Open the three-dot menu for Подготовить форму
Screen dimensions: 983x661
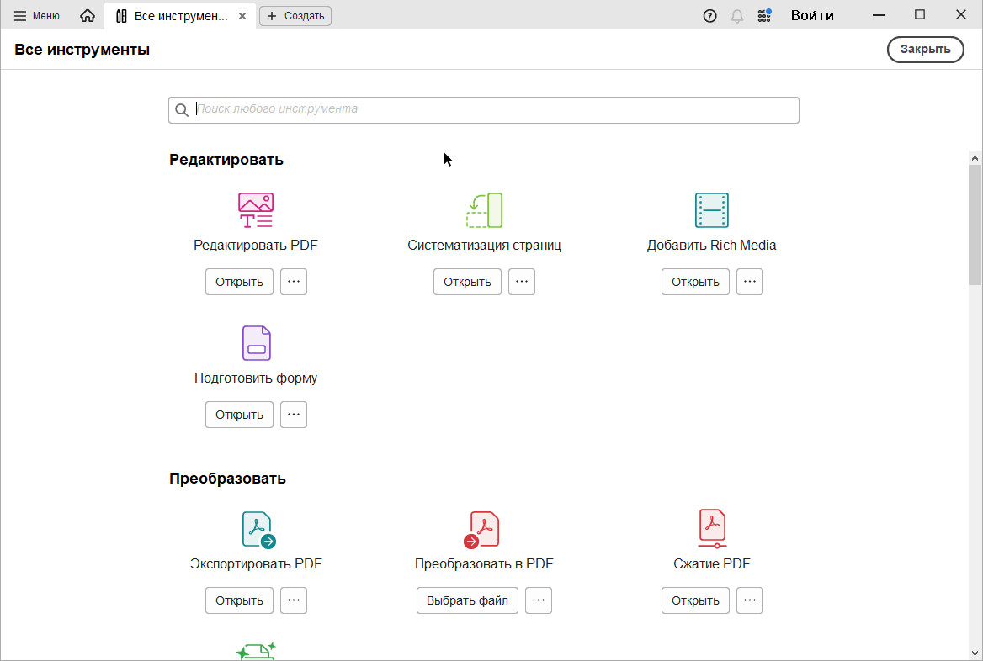294,415
